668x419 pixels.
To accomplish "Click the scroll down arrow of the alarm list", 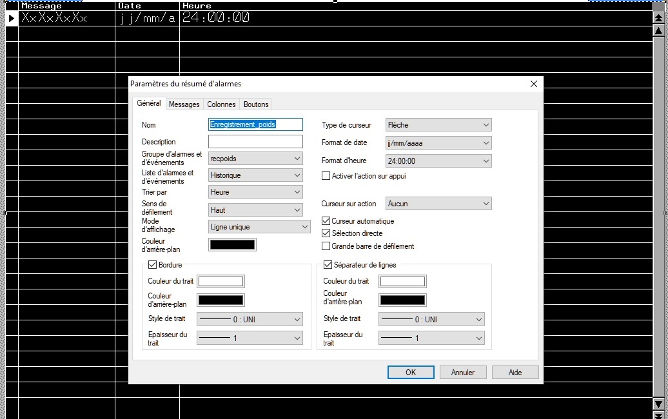I will point(658,404).
